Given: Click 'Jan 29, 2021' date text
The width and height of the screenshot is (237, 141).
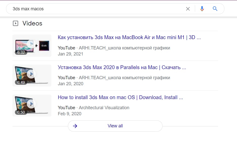Looking at the screenshot, I should pos(70,54).
